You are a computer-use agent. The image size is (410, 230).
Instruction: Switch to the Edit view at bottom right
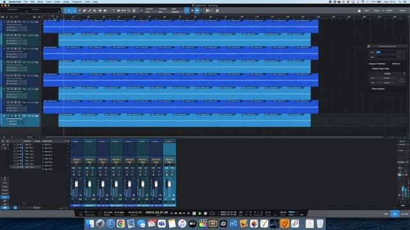point(386,214)
